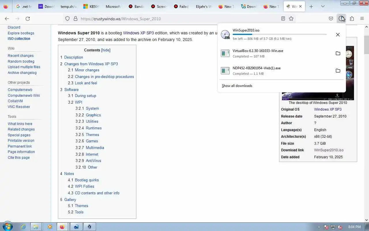
Task: Open CollabVM under Other projects
Action: (x=15, y=101)
